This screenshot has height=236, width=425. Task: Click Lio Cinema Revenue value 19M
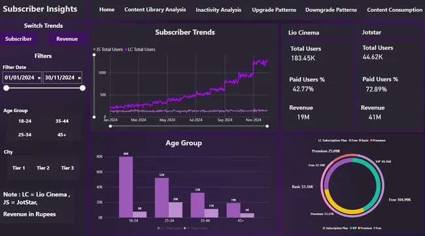pyautogui.click(x=303, y=117)
